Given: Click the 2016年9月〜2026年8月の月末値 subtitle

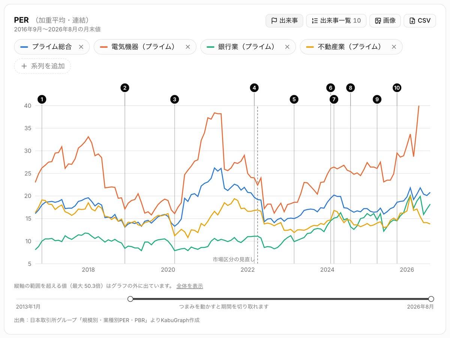Looking at the screenshot, I should (x=57, y=29).
